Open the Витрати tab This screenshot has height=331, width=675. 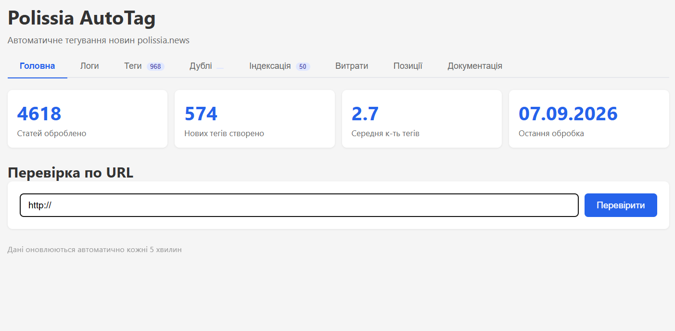[352, 66]
